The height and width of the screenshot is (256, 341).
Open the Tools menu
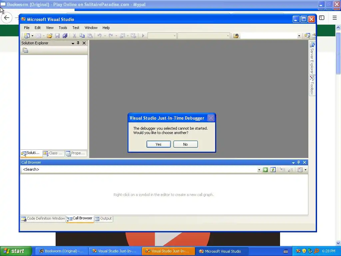[x=63, y=28]
